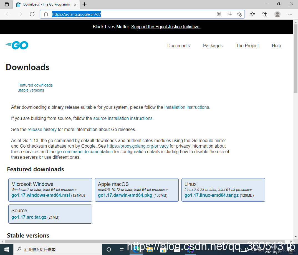Image resolution: width=298 pixels, height=255 pixels.
Task: Click the vertical scrollbar thumb
Action: pyautogui.click(x=296, y=59)
